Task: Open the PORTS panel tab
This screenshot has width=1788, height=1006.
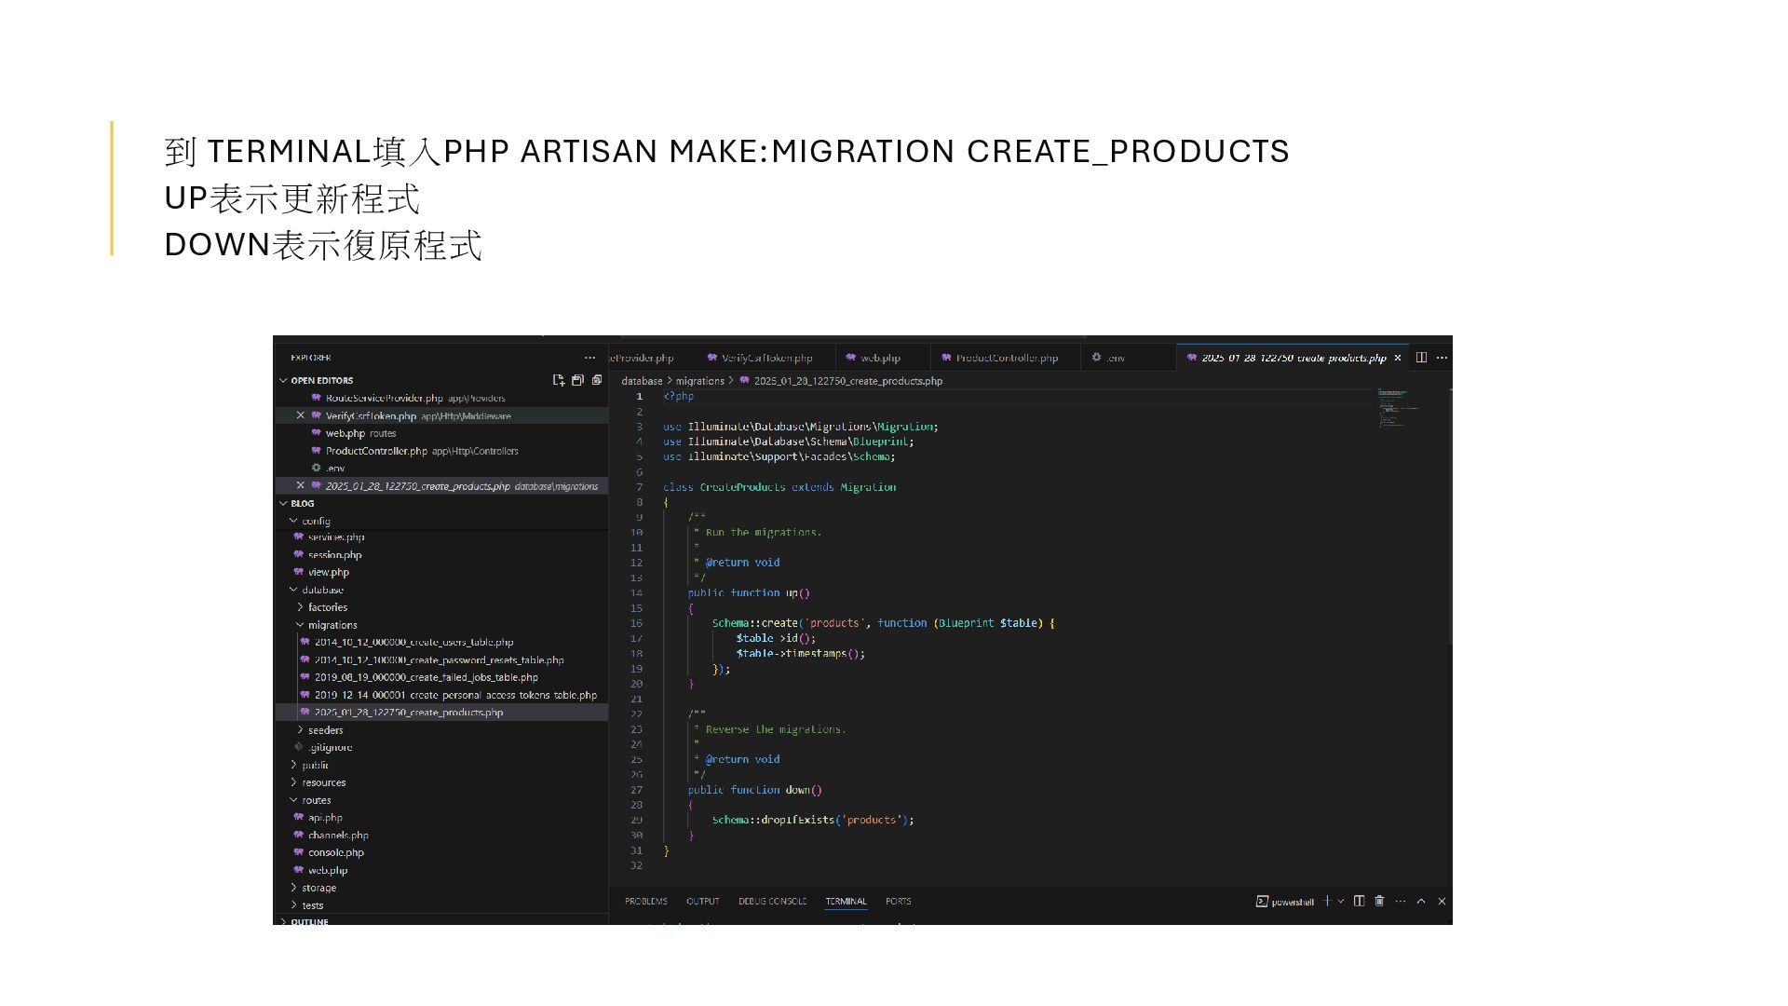Action: point(899,901)
